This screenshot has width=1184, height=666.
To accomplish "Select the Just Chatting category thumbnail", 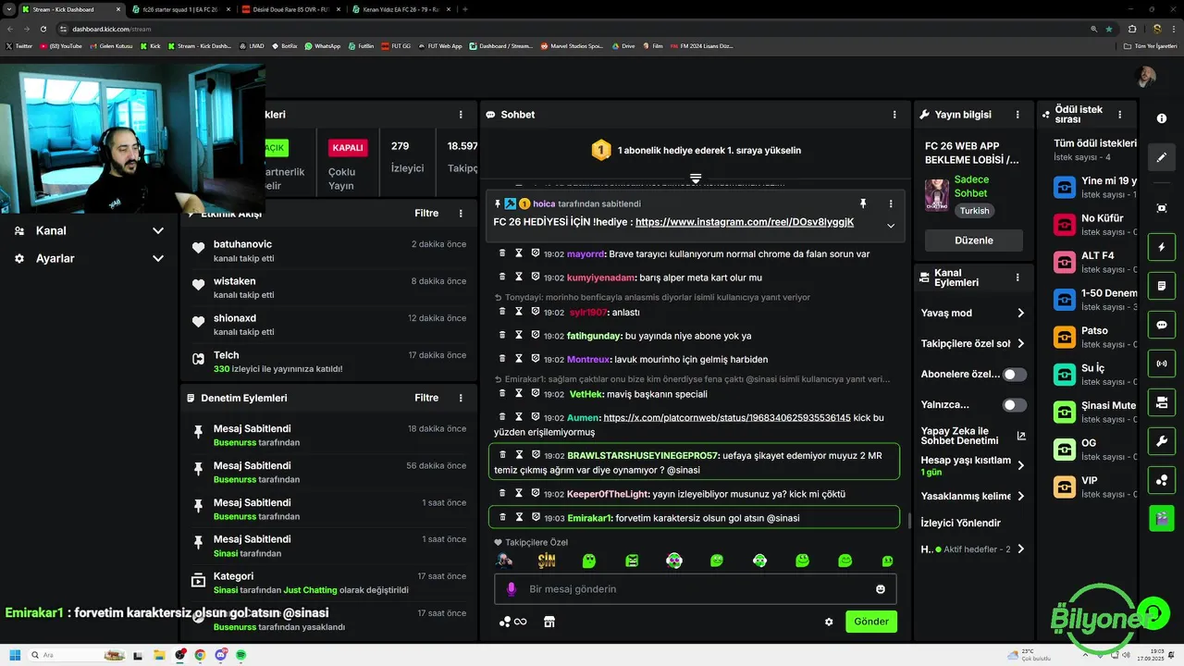I will tap(937, 195).
